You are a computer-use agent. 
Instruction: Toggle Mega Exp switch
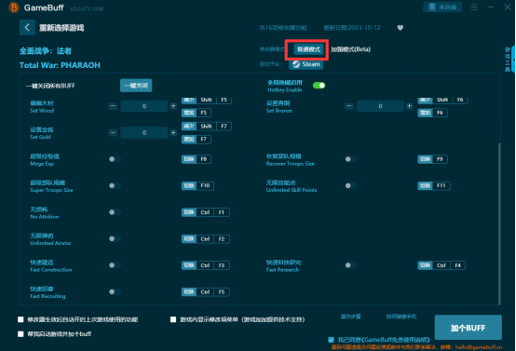(x=115, y=159)
